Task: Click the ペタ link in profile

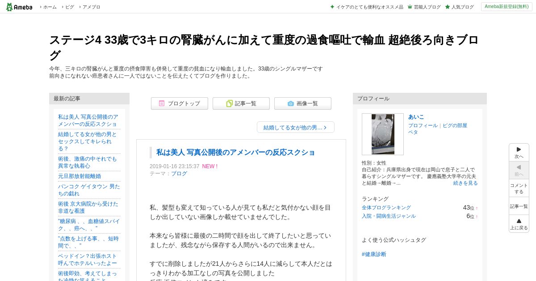Action: click(413, 132)
